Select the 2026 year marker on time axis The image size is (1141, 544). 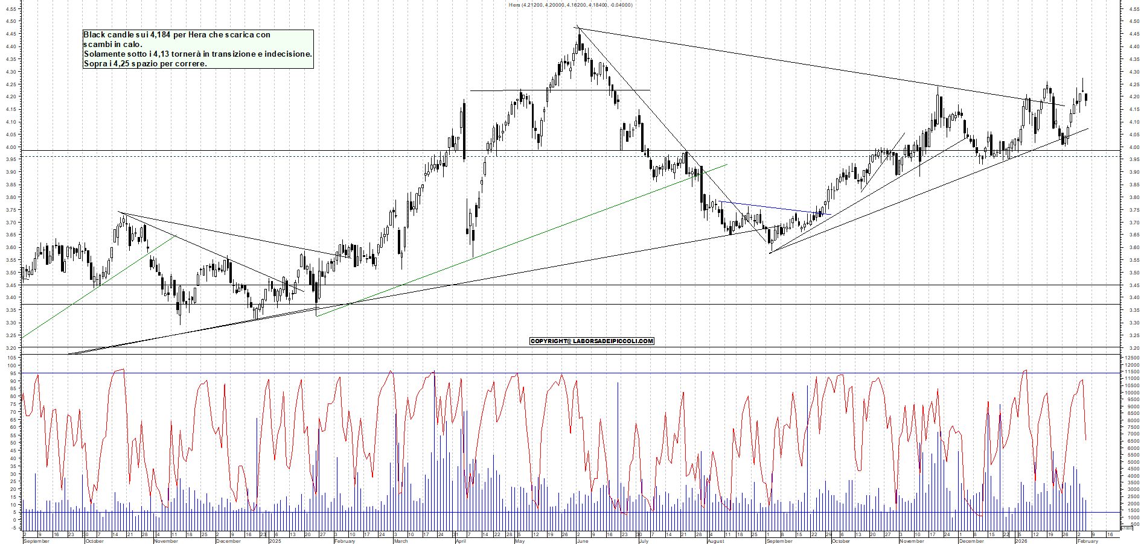[x=1021, y=541]
